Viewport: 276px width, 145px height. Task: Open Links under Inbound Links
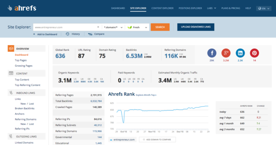tap(18, 99)
